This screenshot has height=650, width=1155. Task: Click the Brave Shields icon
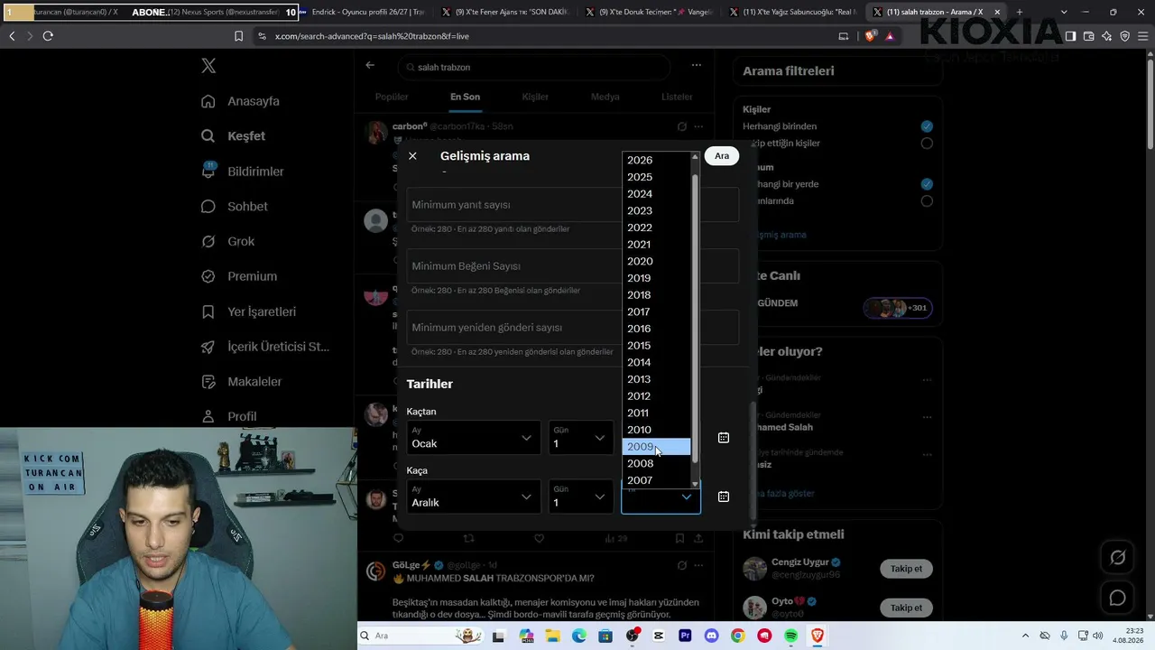tap(870, 36)
